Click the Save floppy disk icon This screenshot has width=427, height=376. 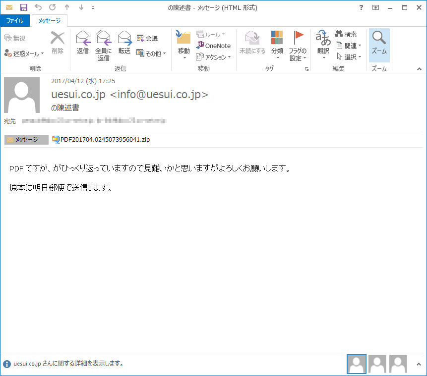23,7
